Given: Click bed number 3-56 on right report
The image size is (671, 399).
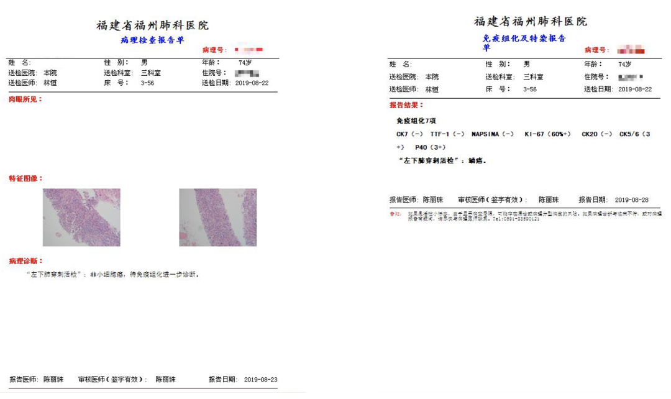Looking at the screenshot, I should 530,89.
